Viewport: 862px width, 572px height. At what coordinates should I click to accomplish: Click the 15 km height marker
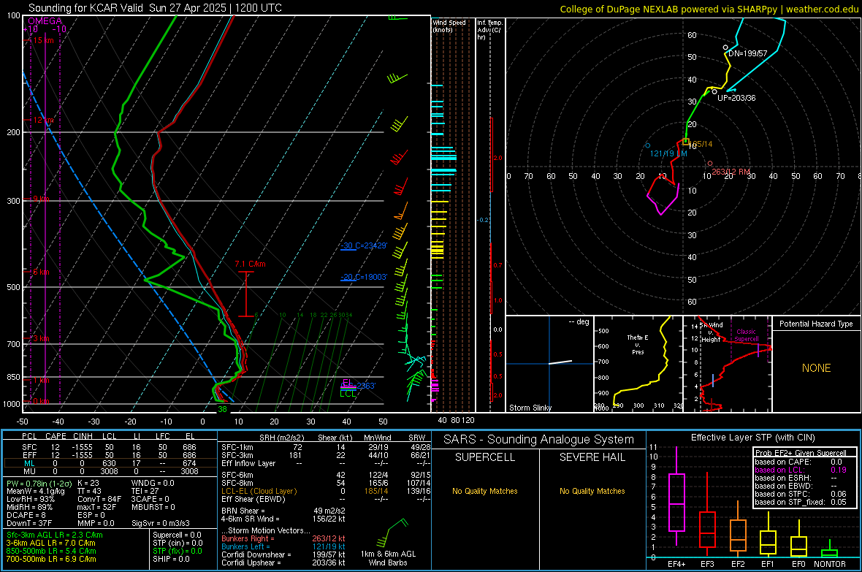[43, 40]
